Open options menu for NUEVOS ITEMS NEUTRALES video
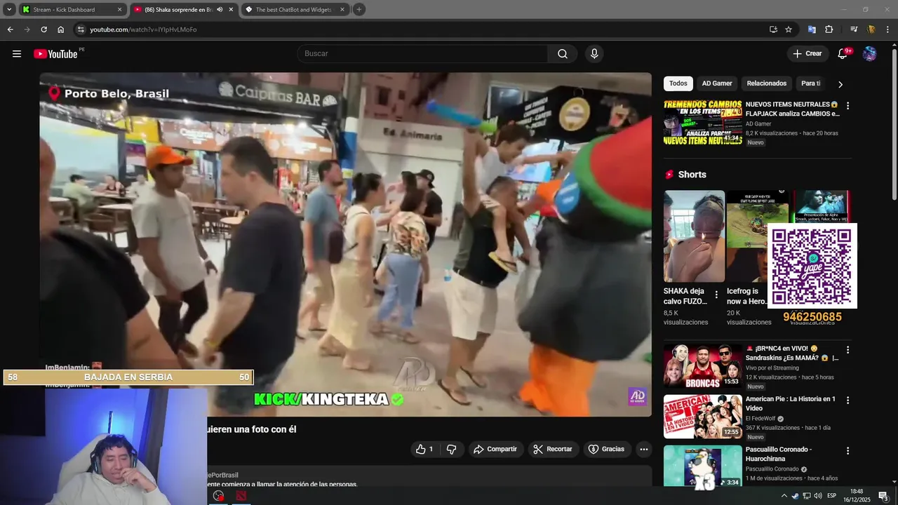Screen dimensions: 898x505 pos(847,106)
